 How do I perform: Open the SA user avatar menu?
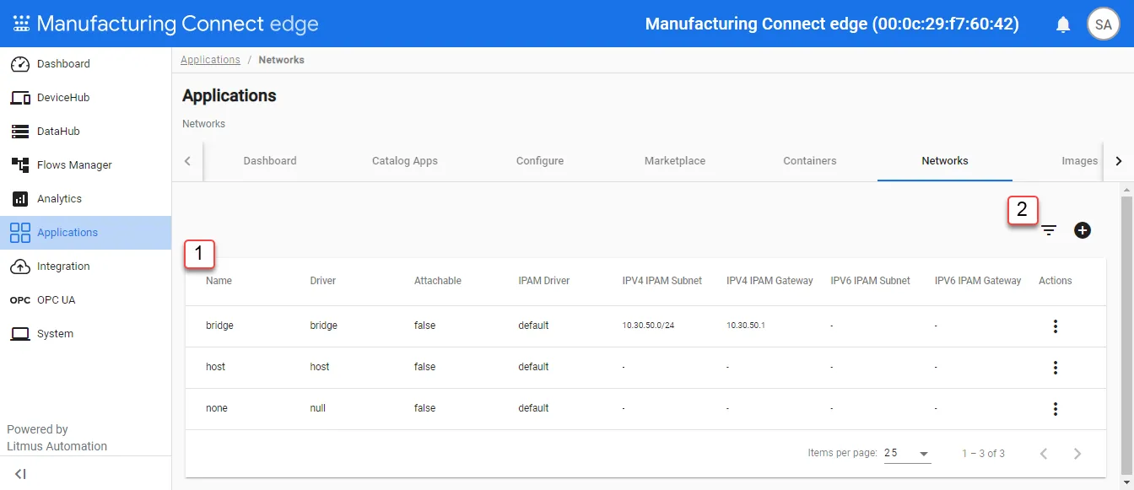pyautogui.click(x=1103, y=24)
